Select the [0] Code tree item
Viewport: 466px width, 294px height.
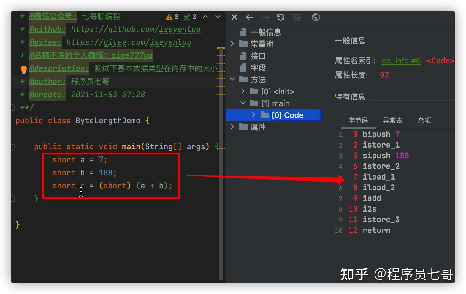[x=287, y=115]
